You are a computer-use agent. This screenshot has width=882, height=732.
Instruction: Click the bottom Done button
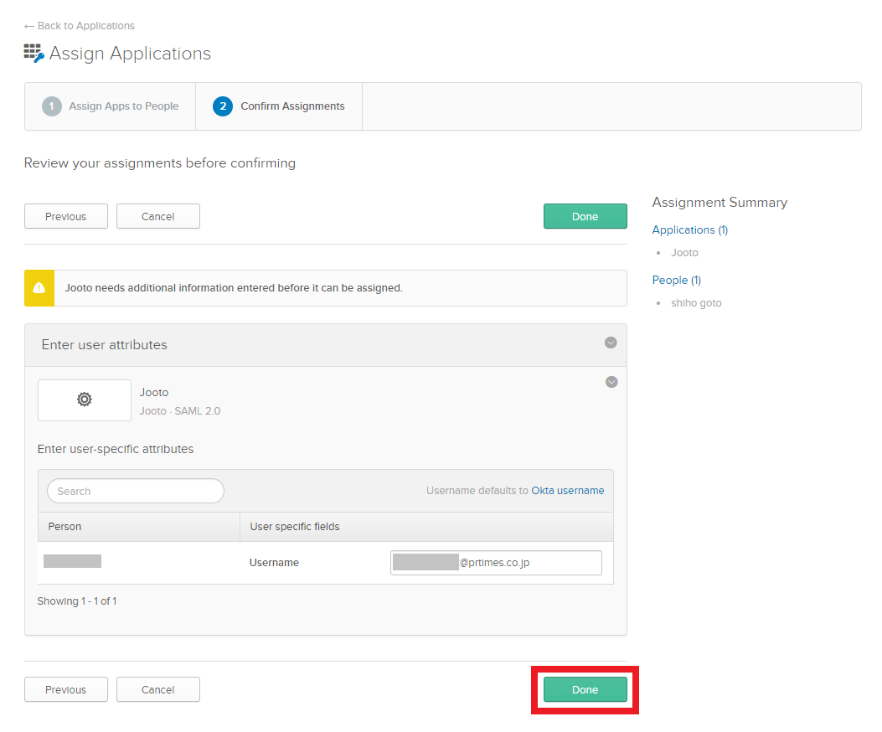pyautogui.click(x=585, y=689)
